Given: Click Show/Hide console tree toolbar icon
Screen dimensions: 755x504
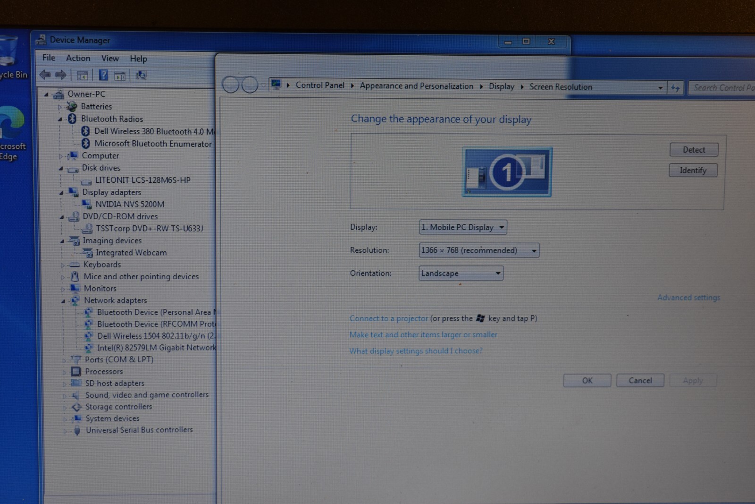Looking at the screenshot, I should 82,76.
